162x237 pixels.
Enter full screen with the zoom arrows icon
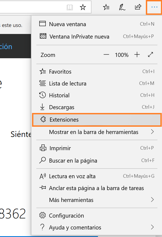(x=150, y=55)
